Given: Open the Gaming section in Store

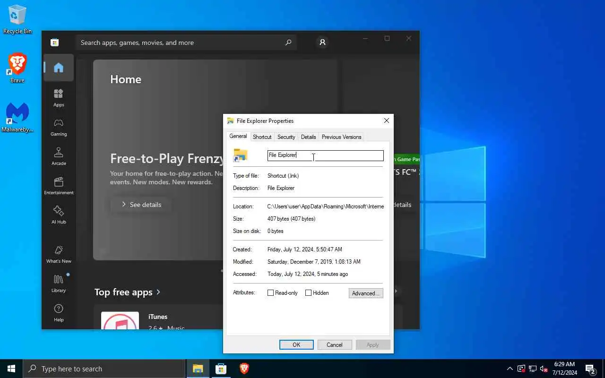Looking at the screenshot, I should [x=59, y=128].
